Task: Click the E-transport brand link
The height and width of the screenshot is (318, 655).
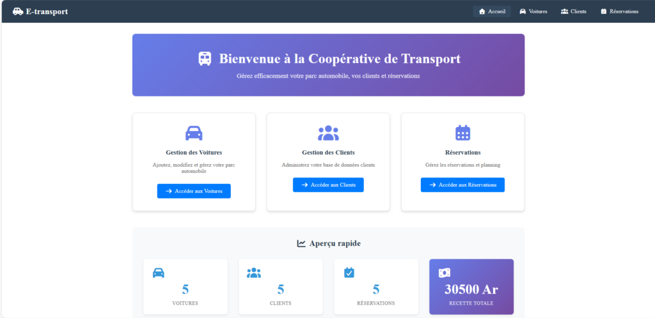Action: point(40,11)
